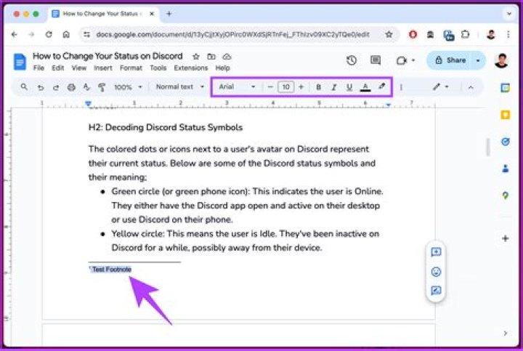Open the Arial font dropdown
This screenshot has width=523, height=351.
237,87
